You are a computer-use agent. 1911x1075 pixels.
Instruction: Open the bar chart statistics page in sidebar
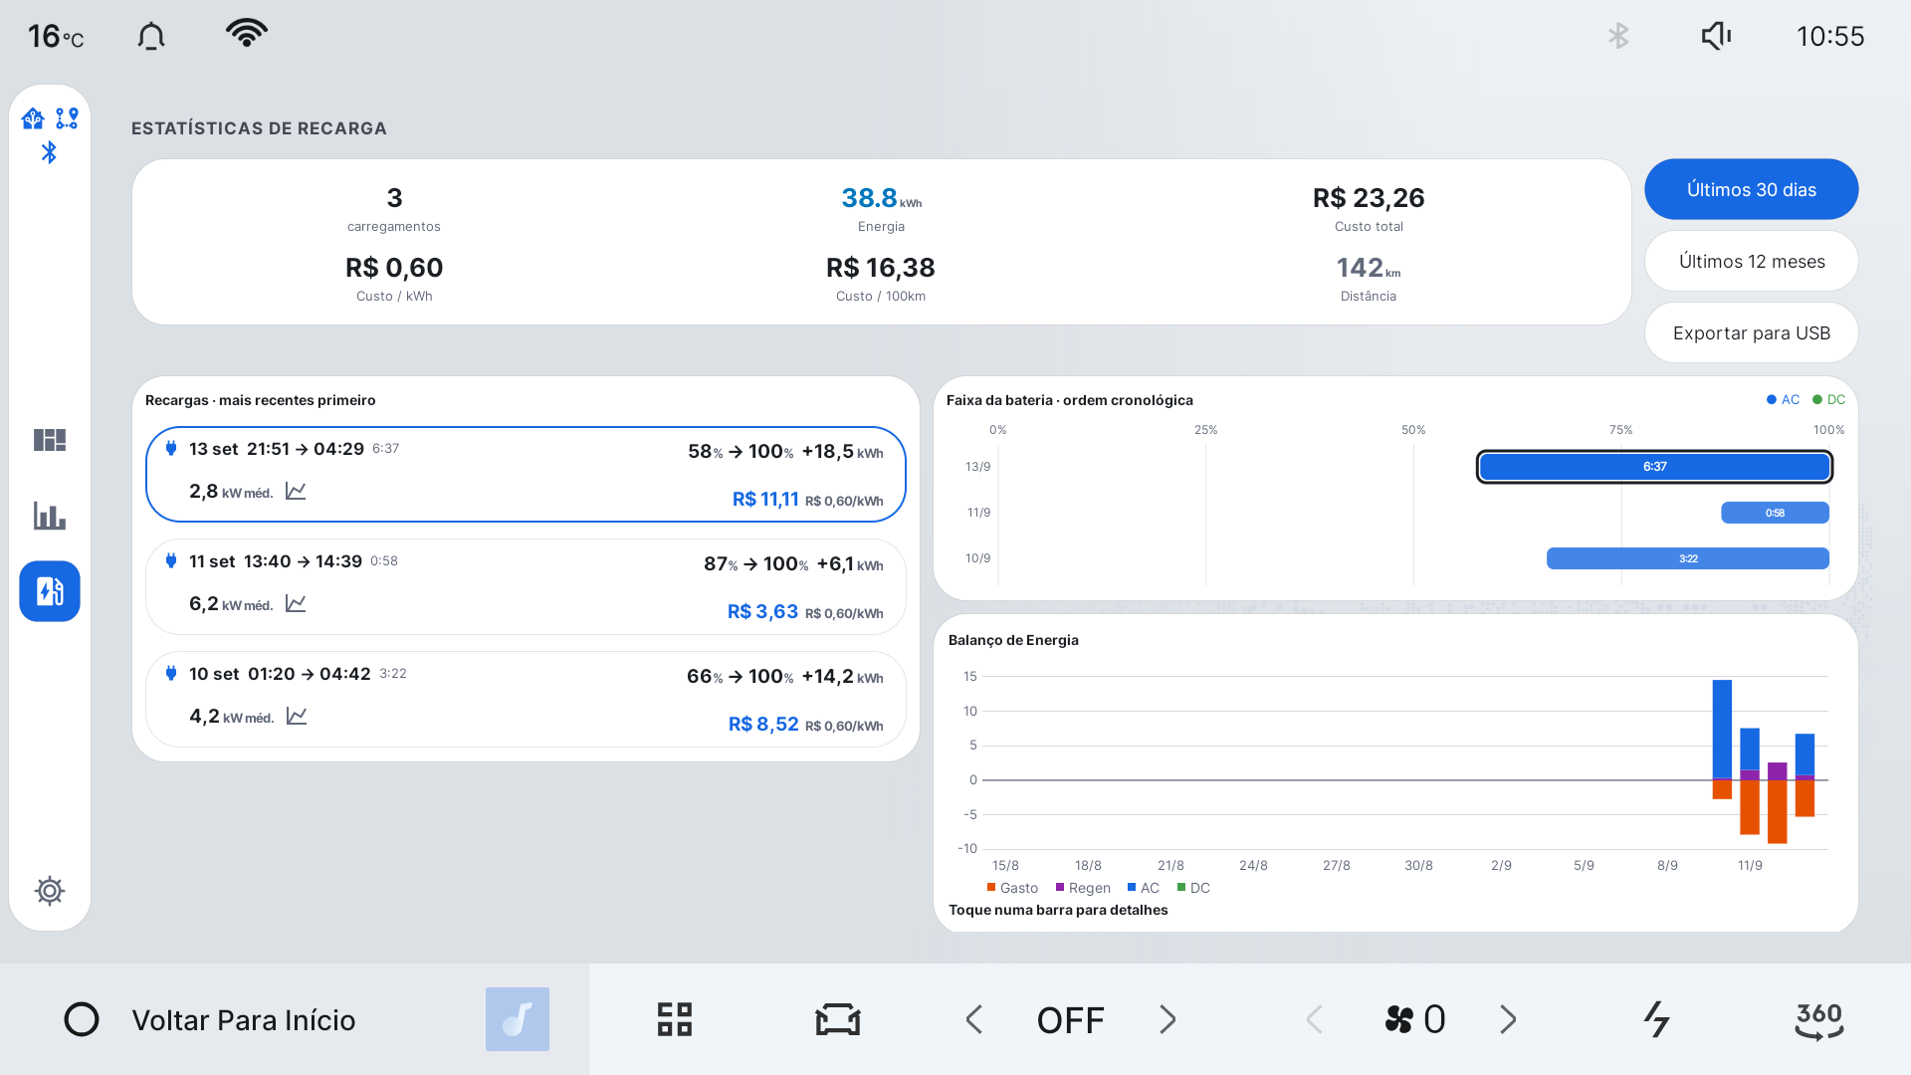pos(50,516)
